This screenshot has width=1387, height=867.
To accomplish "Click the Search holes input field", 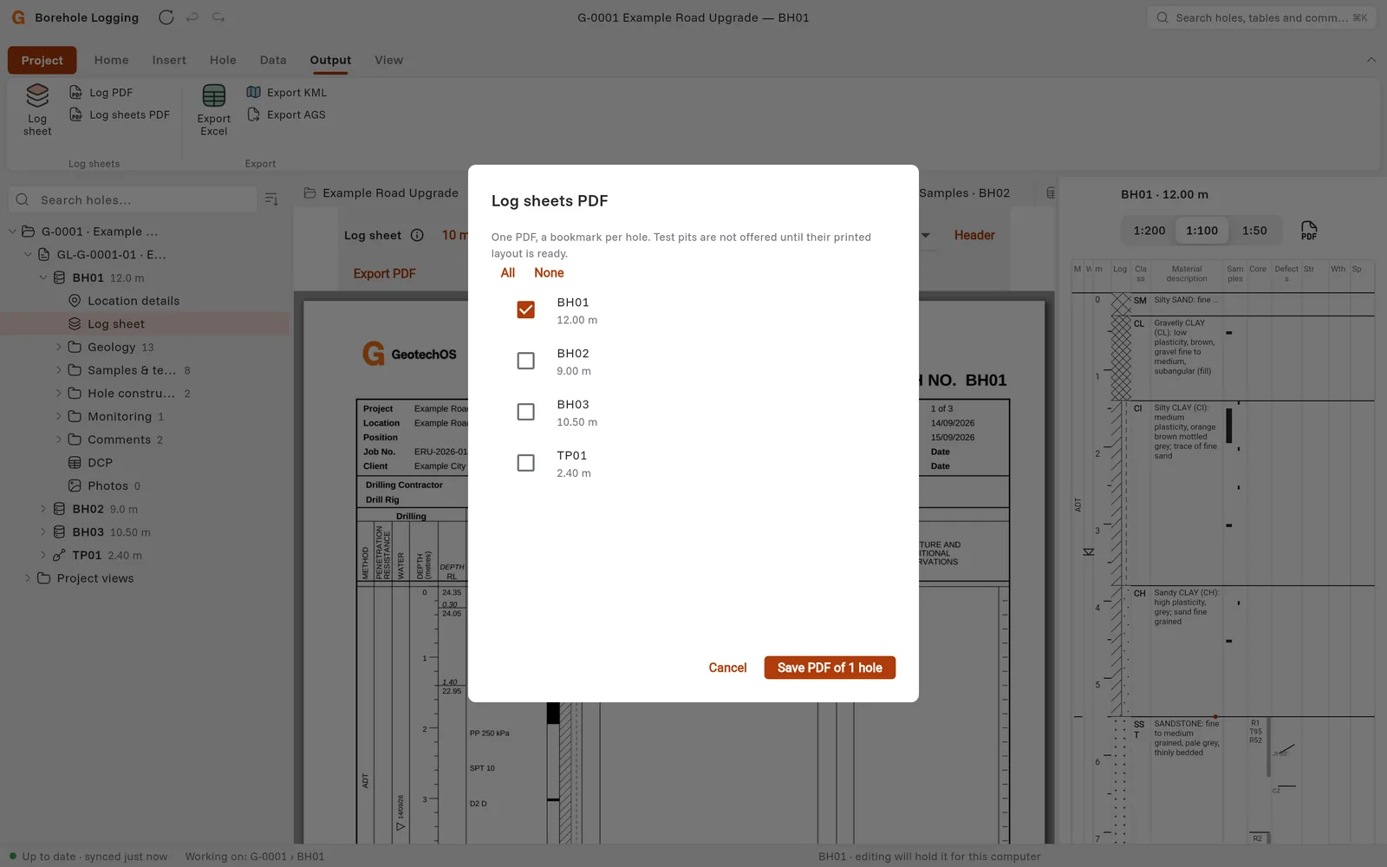I will (x=133, y=199).
